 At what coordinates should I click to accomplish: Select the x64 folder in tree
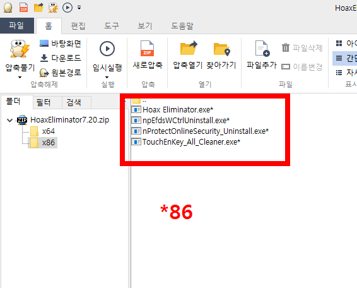49,131
